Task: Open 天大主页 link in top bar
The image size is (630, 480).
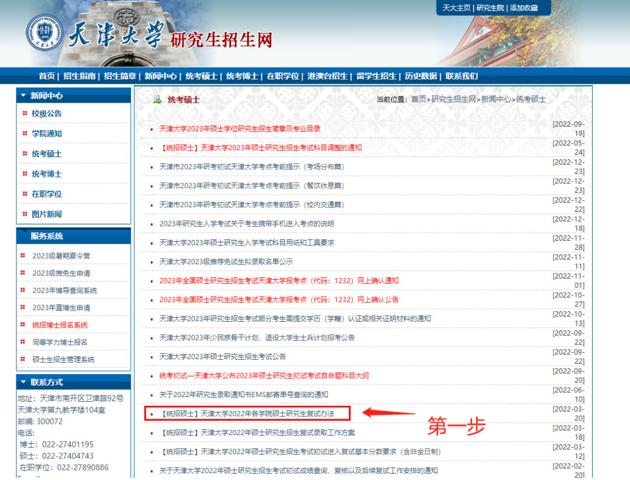Action: click(x=456, y=8)
